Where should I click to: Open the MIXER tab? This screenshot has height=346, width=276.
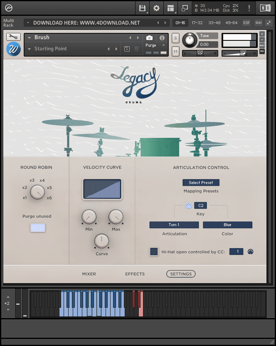point(89,274)
